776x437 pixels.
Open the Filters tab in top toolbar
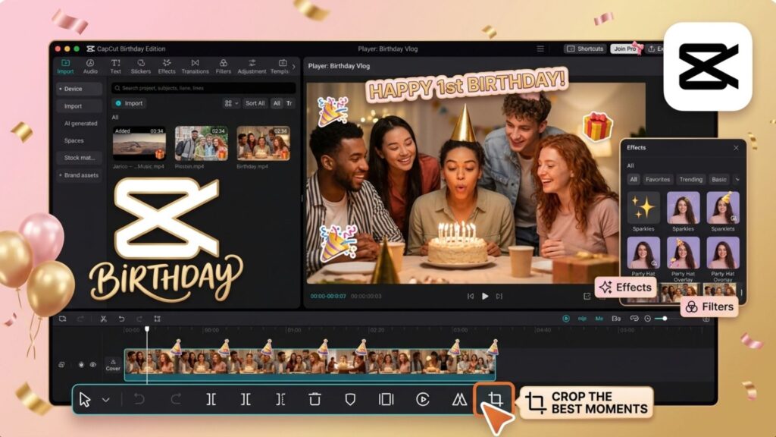224,67
